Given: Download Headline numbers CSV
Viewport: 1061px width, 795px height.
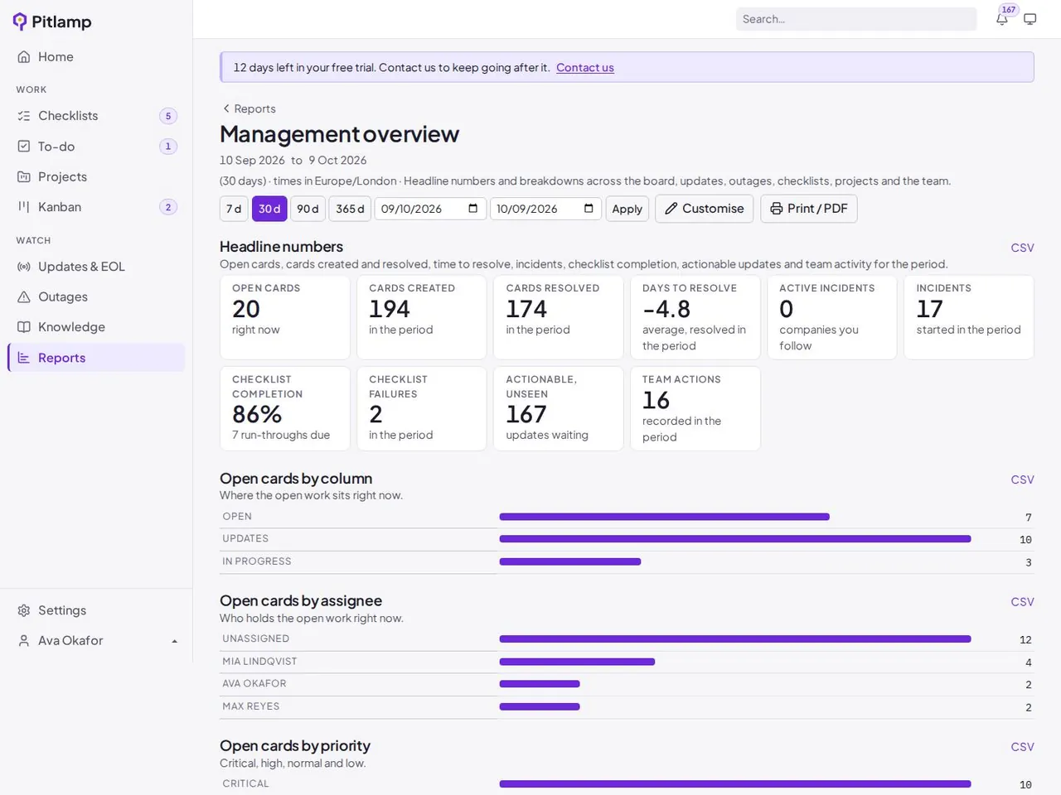Looking at the screenshot, I should coord(1022,248).
